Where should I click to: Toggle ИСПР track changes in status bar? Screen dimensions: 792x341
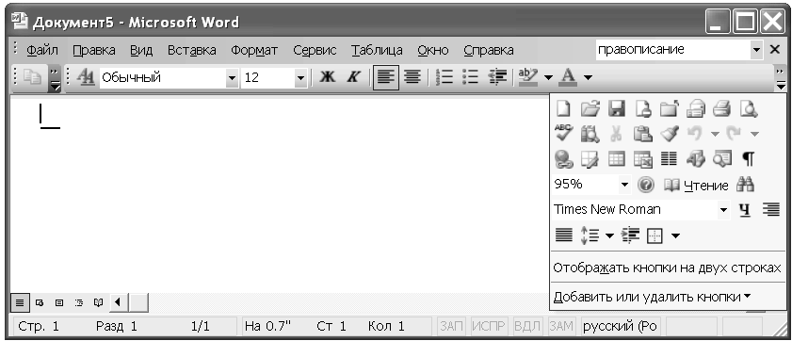tap(489, 326)
